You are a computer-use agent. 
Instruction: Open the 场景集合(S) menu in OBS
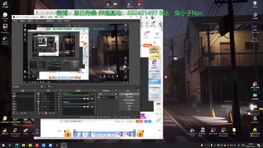(50, 21)
